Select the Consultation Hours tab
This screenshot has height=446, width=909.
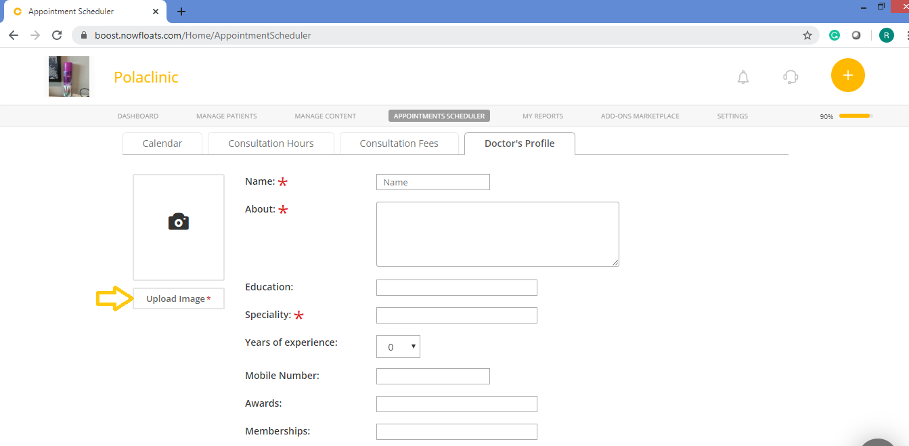click(271, 143)
